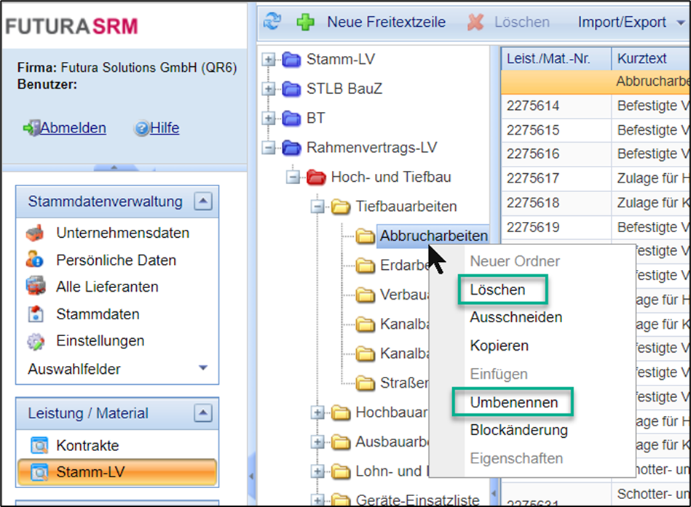Click the blue refresh icon in toolbar
Viewport: 691px width, 507px height.
tap(272, 22)
